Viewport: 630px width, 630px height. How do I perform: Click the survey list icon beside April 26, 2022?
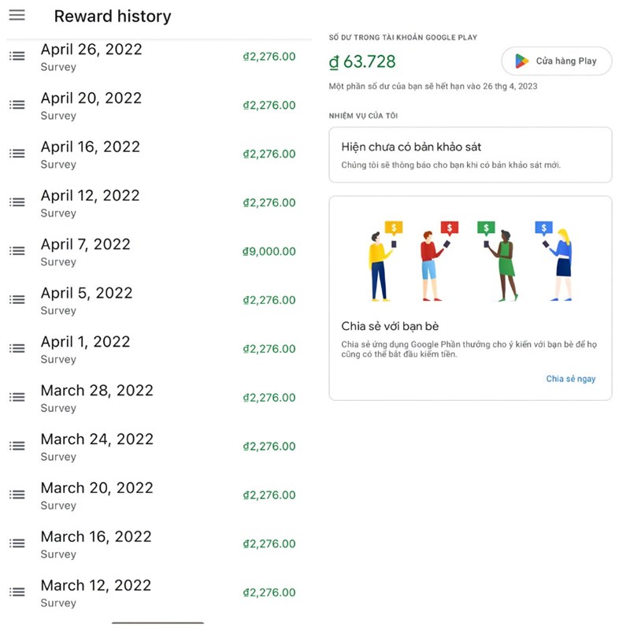tap(17, 56)
